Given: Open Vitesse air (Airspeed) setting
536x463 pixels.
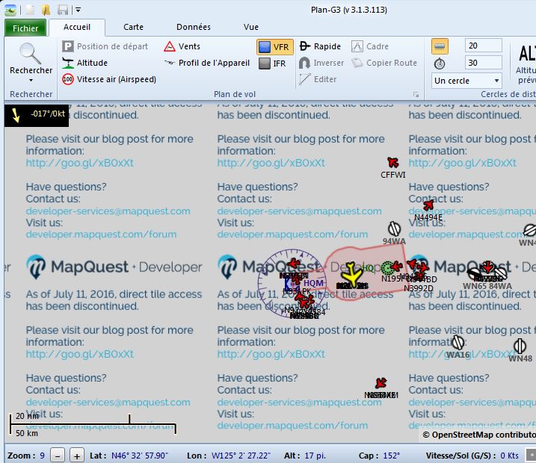Looking at the screenshot, I should tap(109, 80).
